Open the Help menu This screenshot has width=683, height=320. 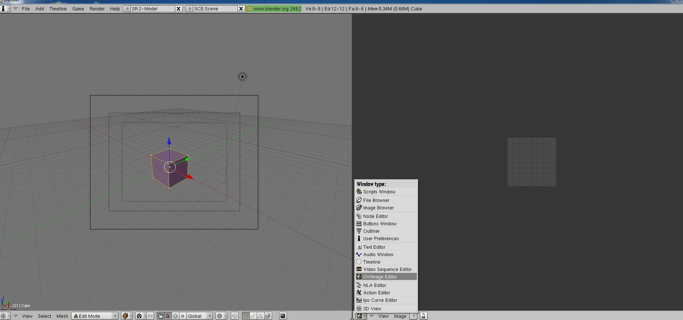115,9
